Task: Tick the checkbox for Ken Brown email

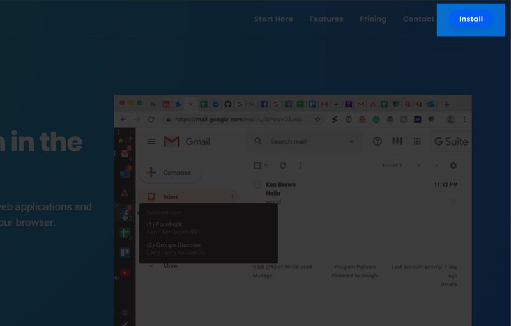Action: 257,185
